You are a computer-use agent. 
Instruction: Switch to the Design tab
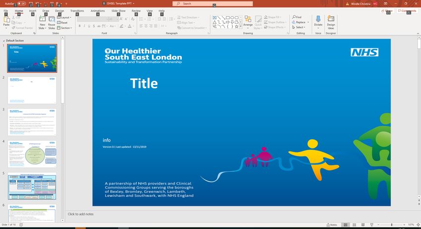59,11
